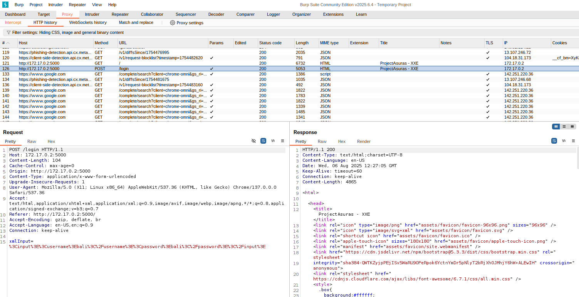Viewport: 579px width, 297px height.
Task: Open the Repeater menu in menu bar
Action: (x=77, y=5)
